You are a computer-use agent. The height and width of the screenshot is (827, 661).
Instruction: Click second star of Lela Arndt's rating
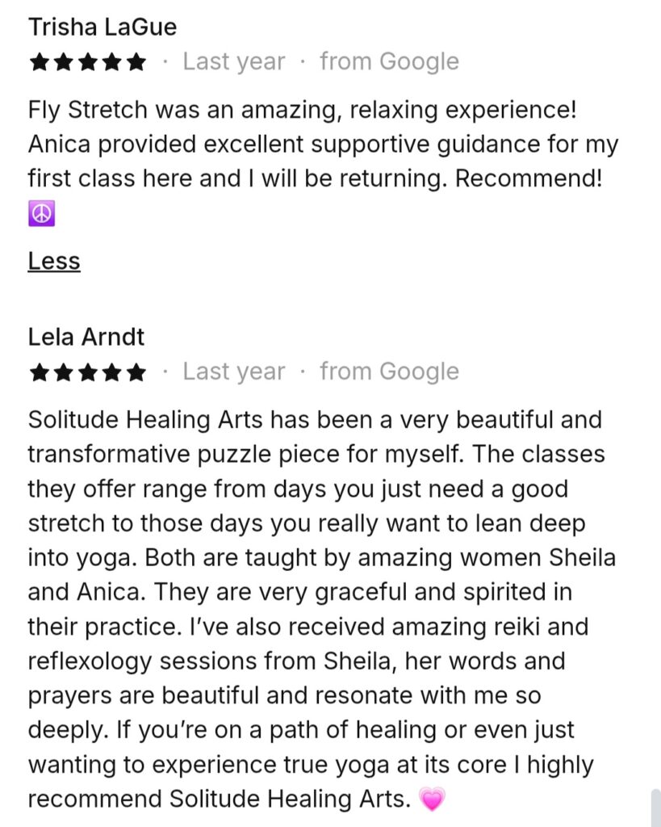pyautogui.click(x=64, y=372)
